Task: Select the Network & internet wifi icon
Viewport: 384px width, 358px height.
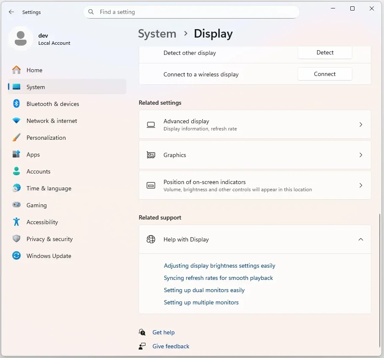Action: 16,121
